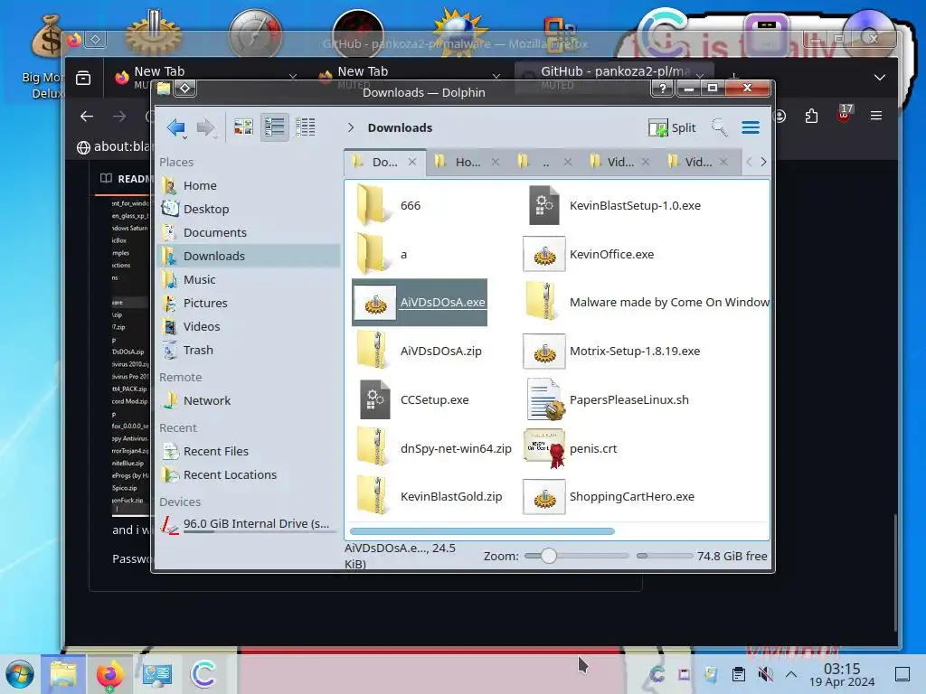Toggle Split view in Dolphin
The image size is (926, 694).
[673, 127]
